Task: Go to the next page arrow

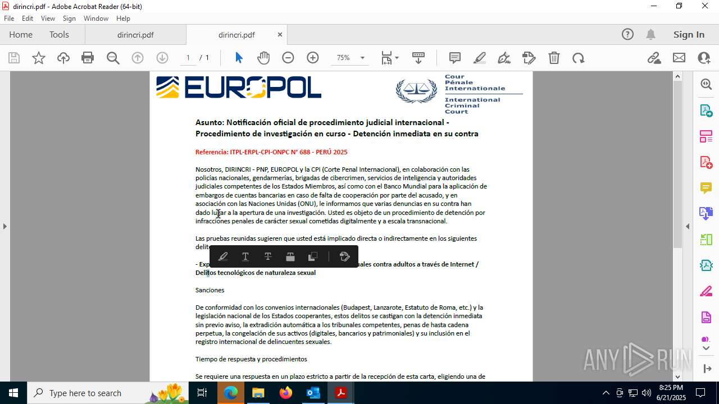Action: [162, 58]
